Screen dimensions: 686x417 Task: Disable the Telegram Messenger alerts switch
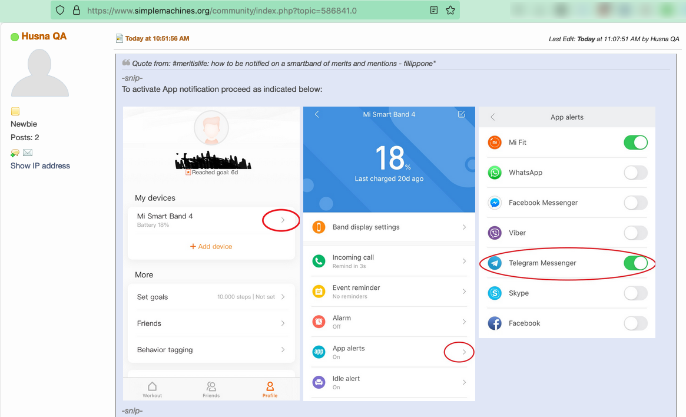coord(636,263)
